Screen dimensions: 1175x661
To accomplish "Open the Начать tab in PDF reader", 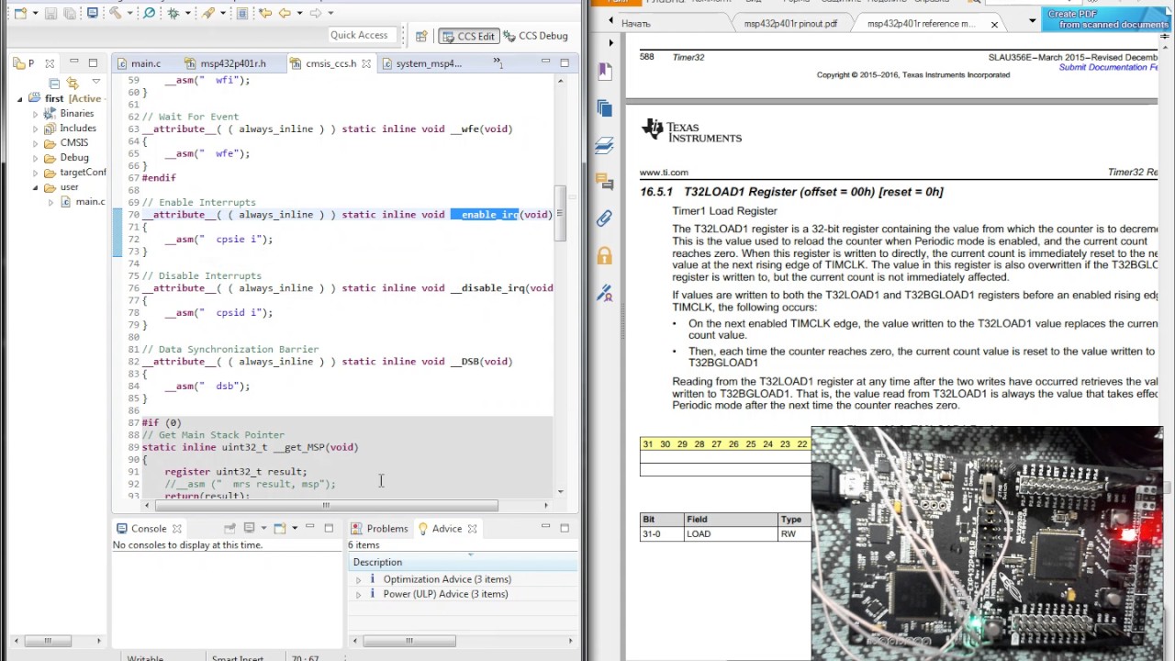I will (636, 24).
